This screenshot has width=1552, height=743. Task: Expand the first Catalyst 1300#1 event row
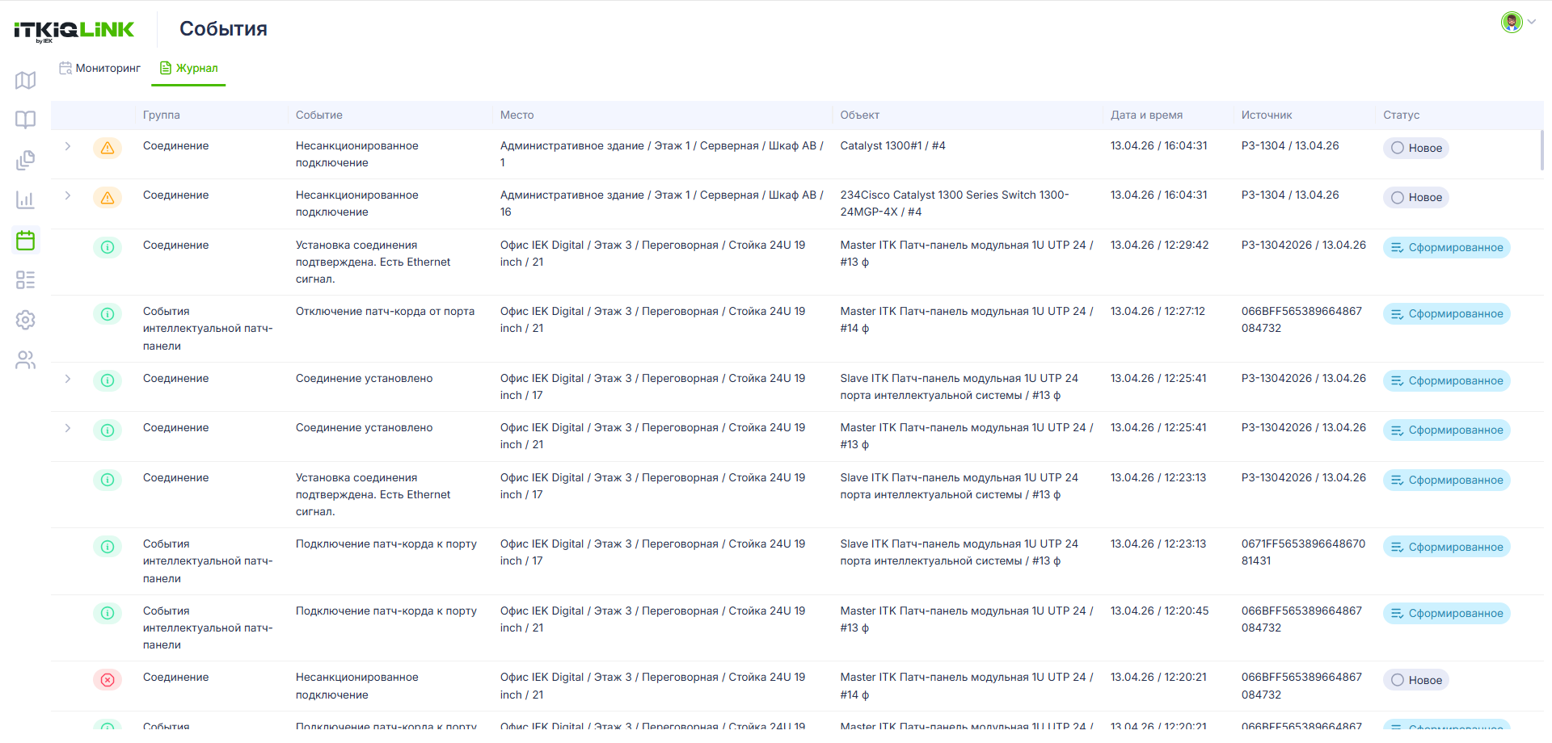[x=68, y=146]
